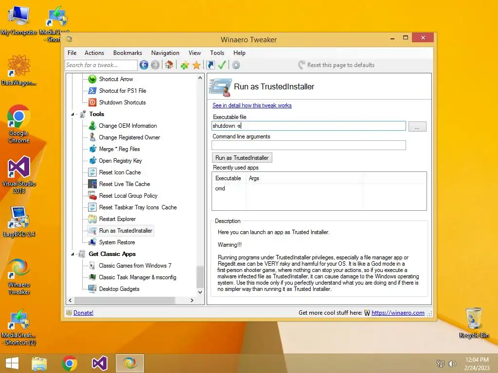This screenshot has height=373, width=498.
Task: Collapse the Tools tree category
Action: point(72,114)
